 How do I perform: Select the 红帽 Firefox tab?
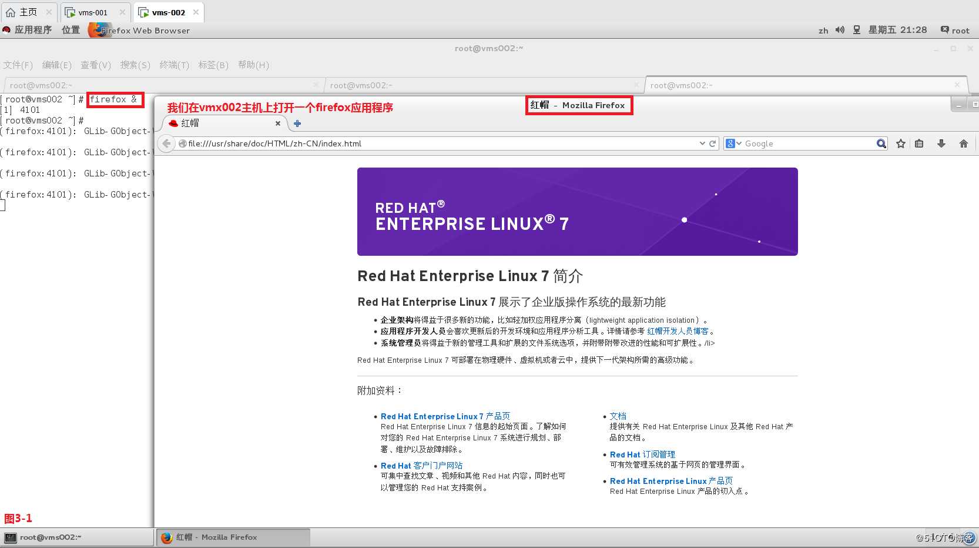pos(224,123)
